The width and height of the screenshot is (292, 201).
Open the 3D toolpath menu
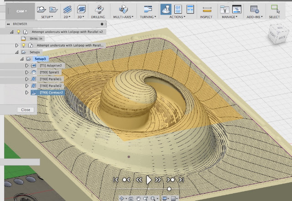point(81,17)
